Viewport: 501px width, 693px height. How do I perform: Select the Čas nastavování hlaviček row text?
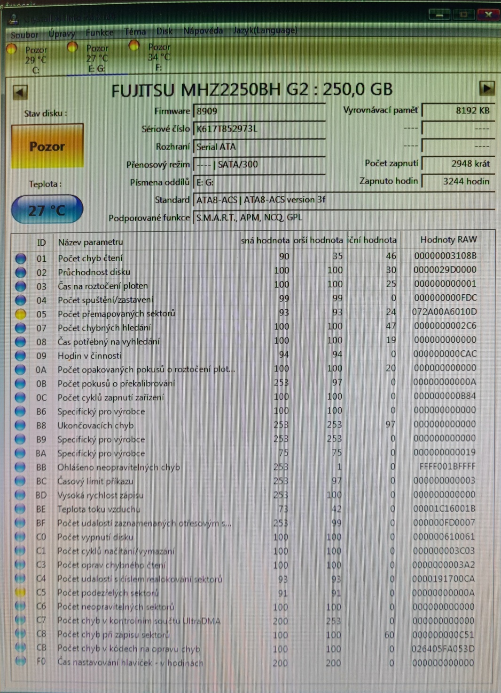[131, 662]
